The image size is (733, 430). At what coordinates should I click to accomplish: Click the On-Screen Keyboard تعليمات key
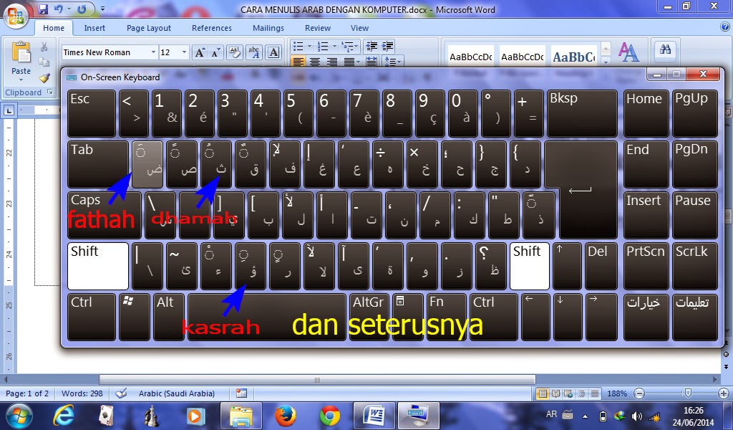coord(694,317)
